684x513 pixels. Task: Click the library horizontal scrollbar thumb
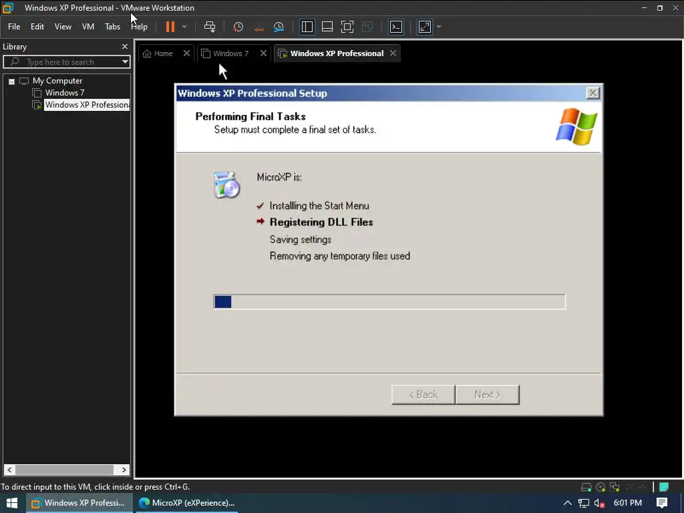[65, 470]
